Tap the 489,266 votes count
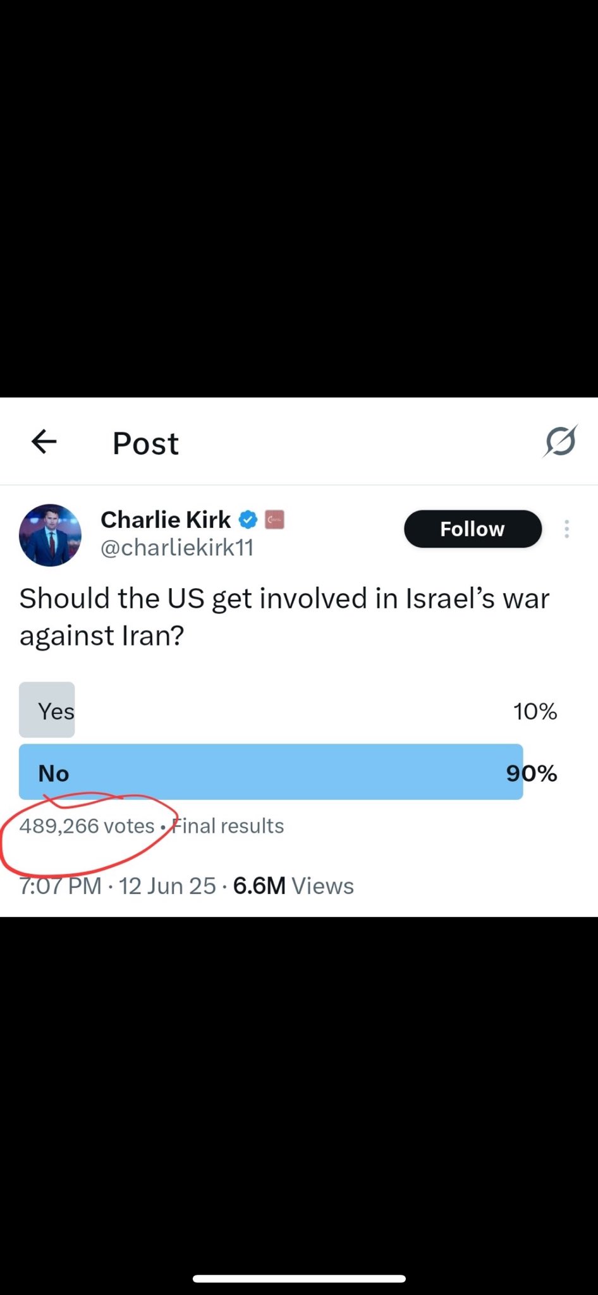The width and height of the screenshot is (598, 1295). click(x=87, y=826)
